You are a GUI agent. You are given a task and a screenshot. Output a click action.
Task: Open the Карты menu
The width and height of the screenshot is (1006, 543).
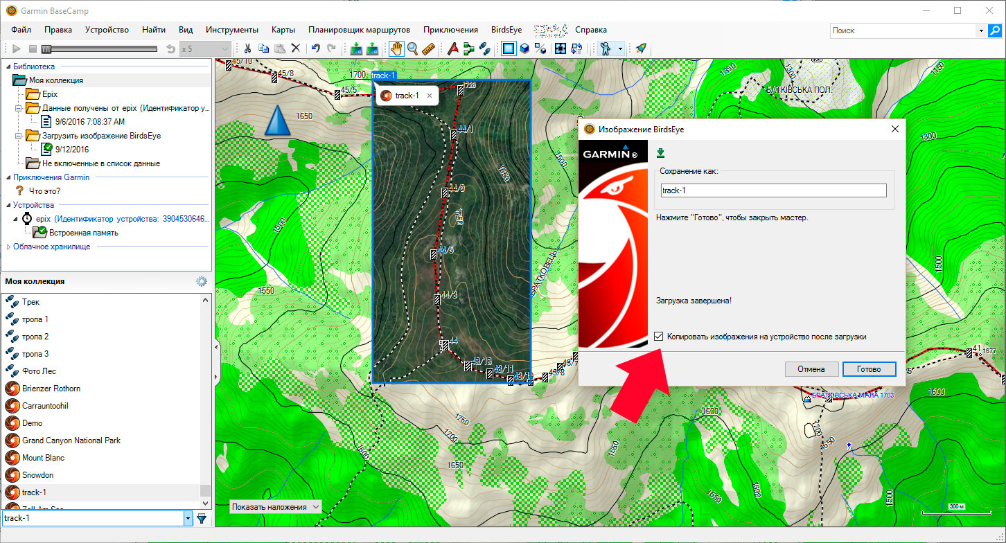click(x=283, y=30)
